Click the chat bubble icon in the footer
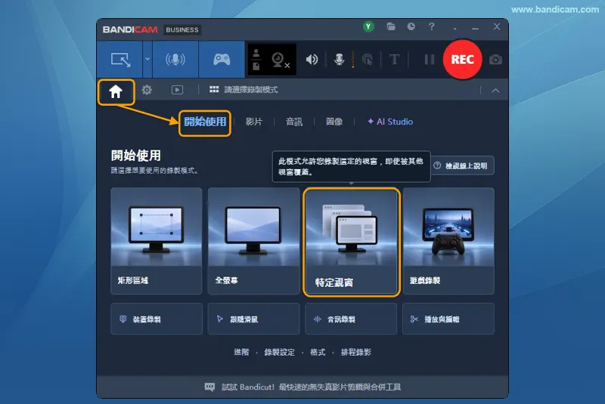Image resolution: width=605 pixels, height=404 pixels. tap(209, 387)
